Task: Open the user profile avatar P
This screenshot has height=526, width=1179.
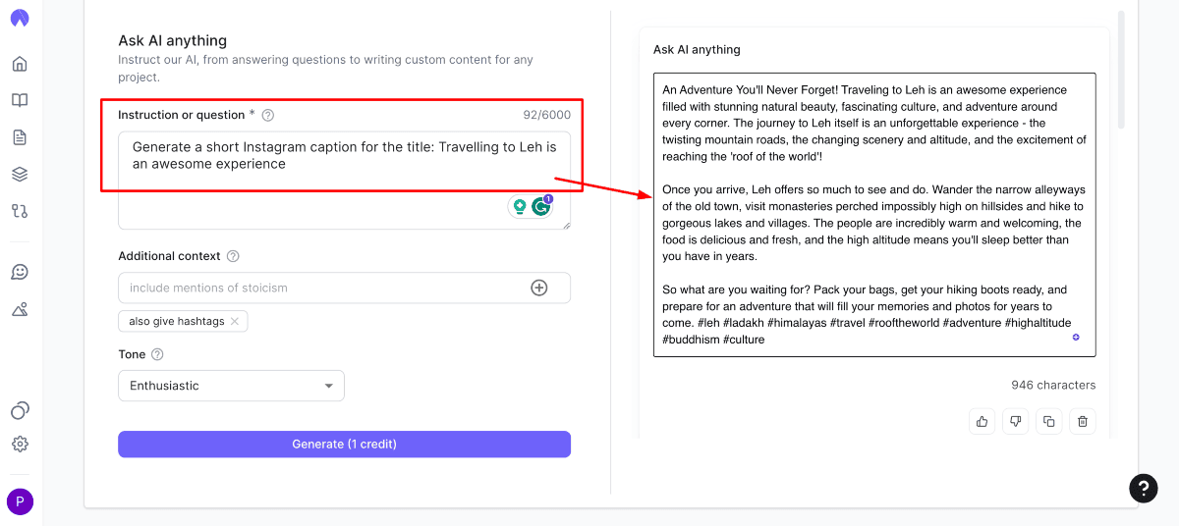Action: pos(20,502)
